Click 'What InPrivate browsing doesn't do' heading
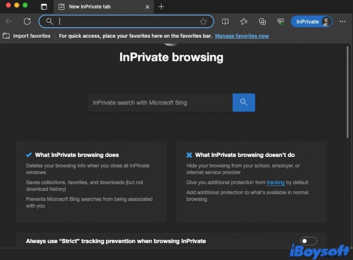This screenshot has width=353, height=260. coord(245,155)
